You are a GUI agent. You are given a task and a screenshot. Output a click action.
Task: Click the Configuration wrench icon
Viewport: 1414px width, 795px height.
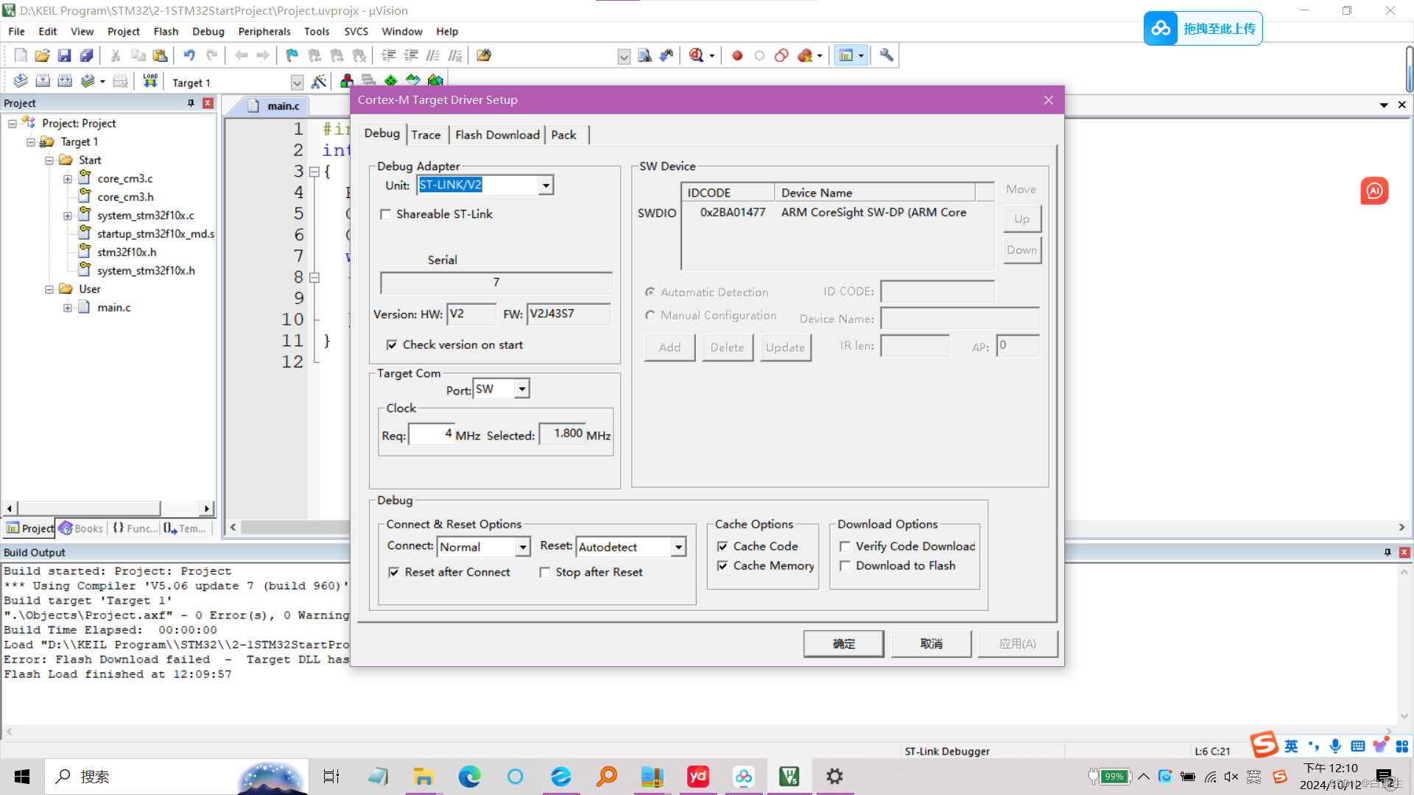point(886,56)
